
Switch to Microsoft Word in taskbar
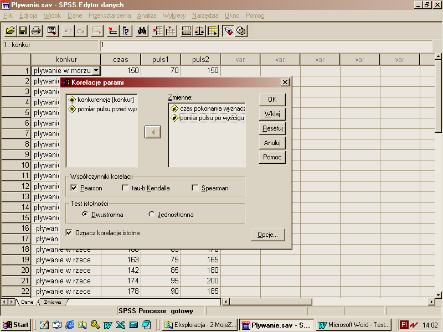pyautogui.click(x=354, y=325)
